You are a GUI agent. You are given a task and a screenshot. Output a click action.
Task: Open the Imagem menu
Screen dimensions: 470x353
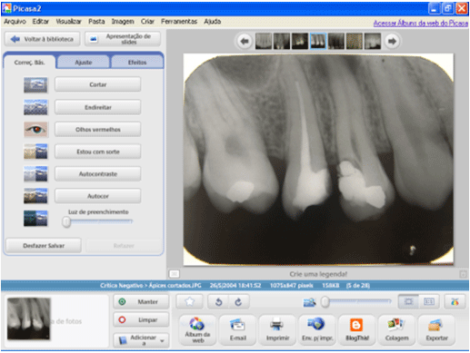(x=123, y=22)
